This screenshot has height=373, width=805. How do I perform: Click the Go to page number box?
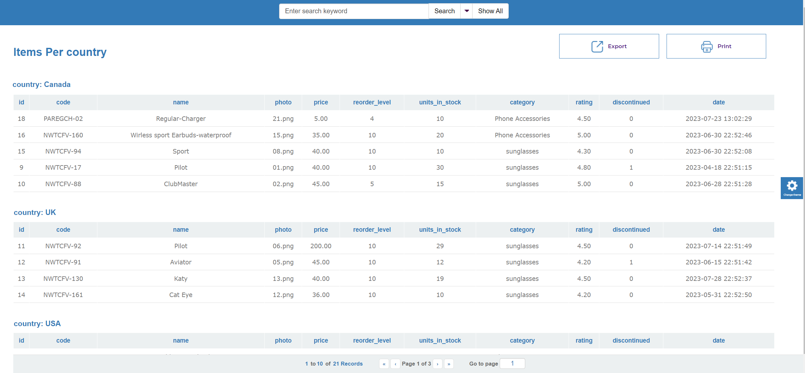512,363
